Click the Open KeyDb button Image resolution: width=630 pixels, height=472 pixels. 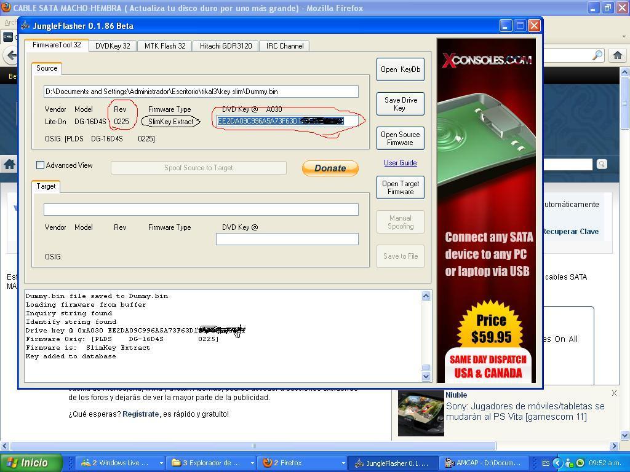tap(401, 69)
